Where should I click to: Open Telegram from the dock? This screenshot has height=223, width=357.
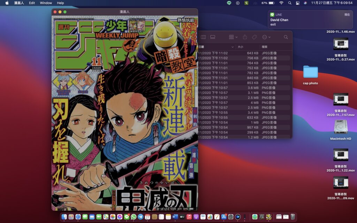coord(140,217)
